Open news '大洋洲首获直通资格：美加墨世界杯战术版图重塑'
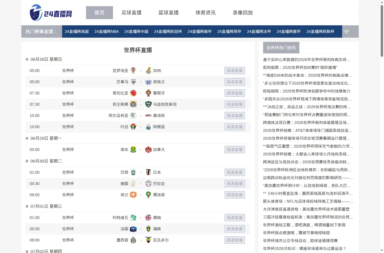 (306, 209)
